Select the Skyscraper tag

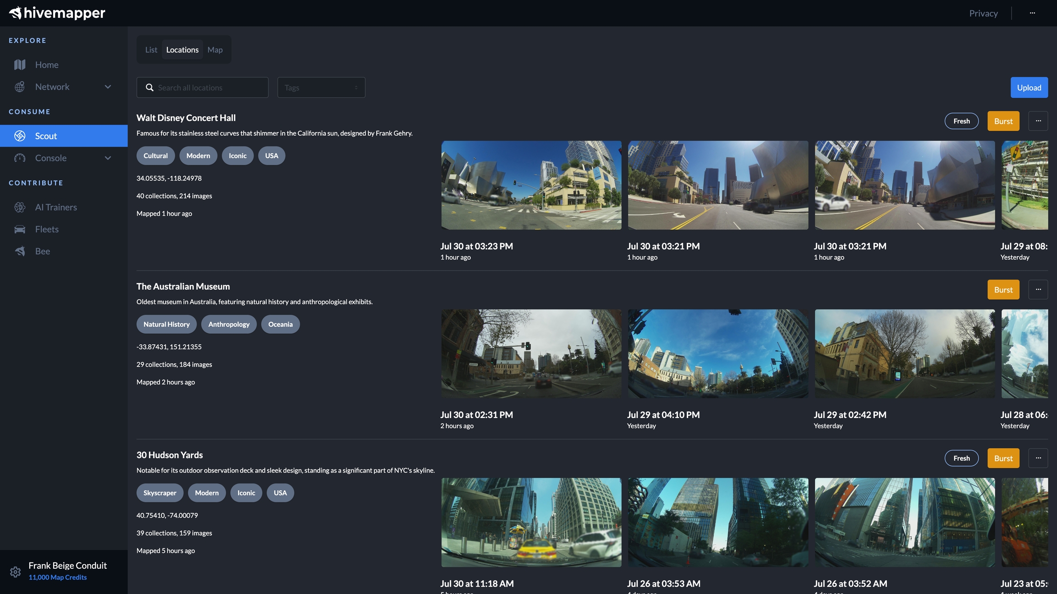160,493
